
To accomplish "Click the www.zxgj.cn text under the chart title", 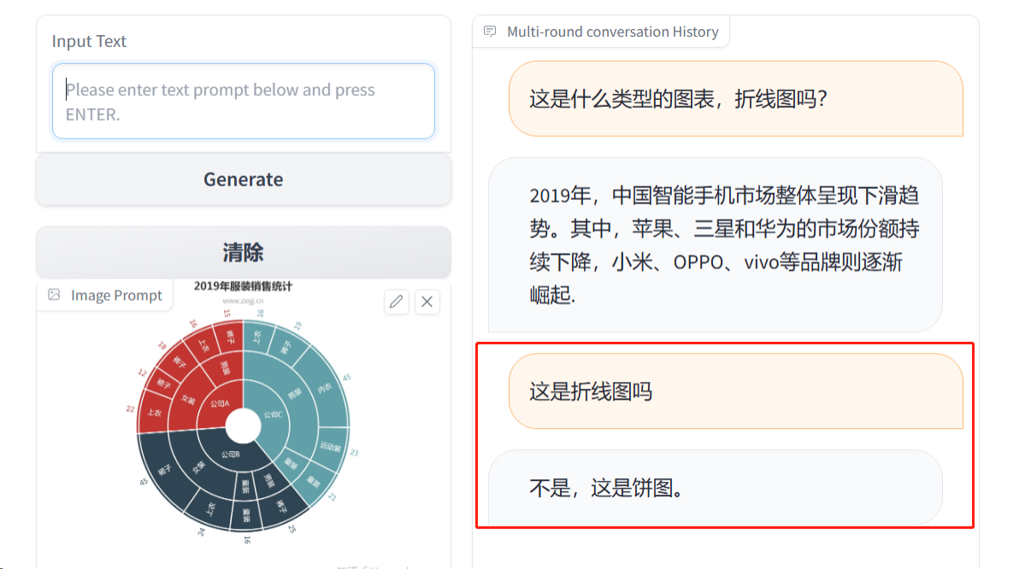I will coord(243,301).
